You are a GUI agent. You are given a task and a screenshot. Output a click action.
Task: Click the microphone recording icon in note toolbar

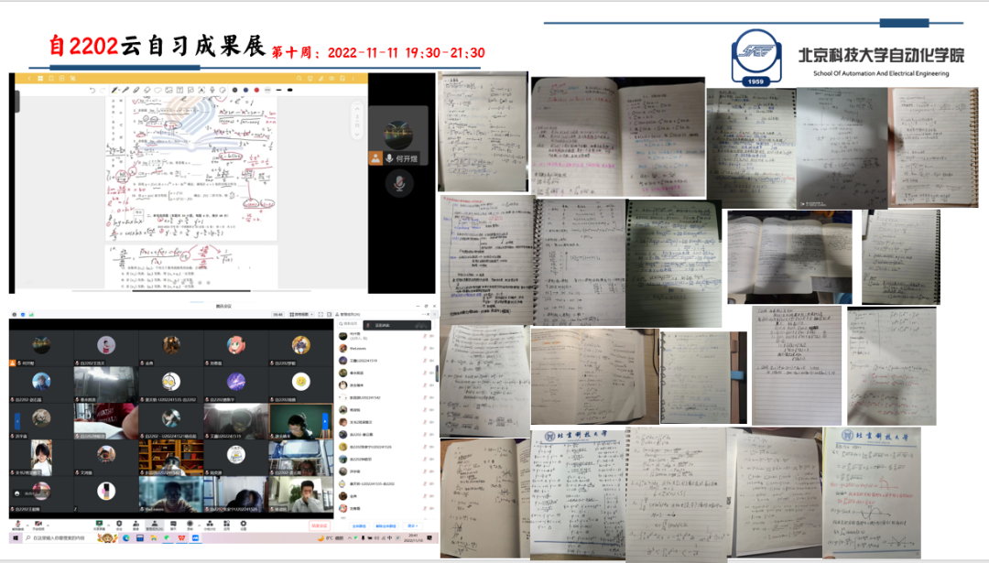(212, 90)
